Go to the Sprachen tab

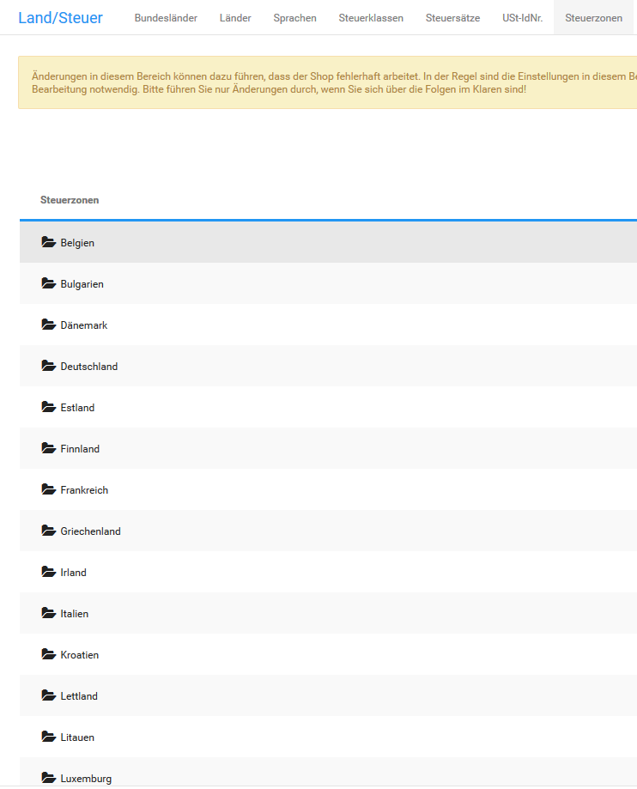point(294,18)
